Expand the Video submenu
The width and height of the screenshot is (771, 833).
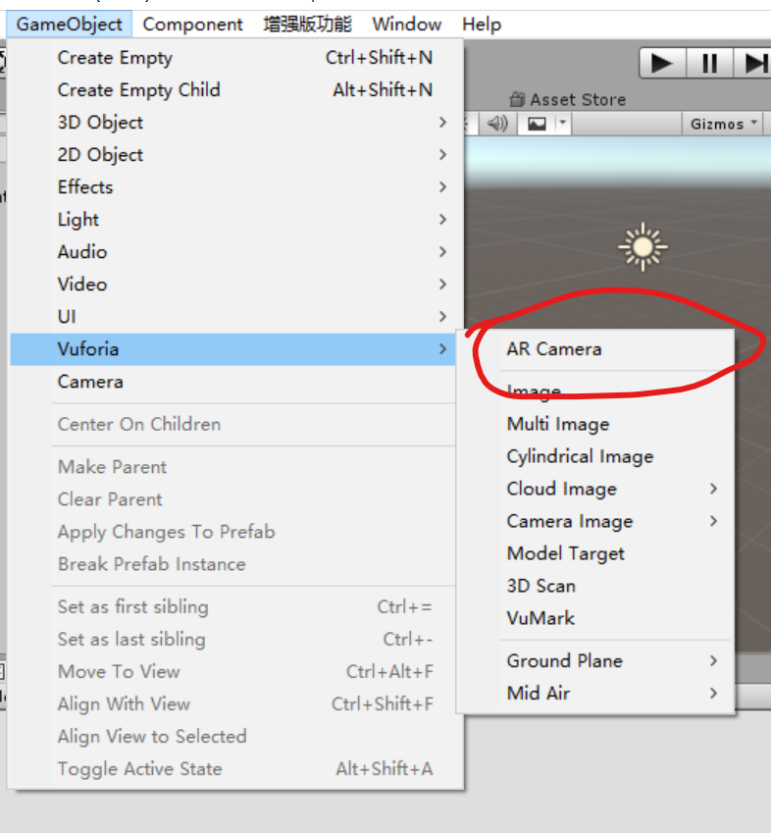[232, 285]
